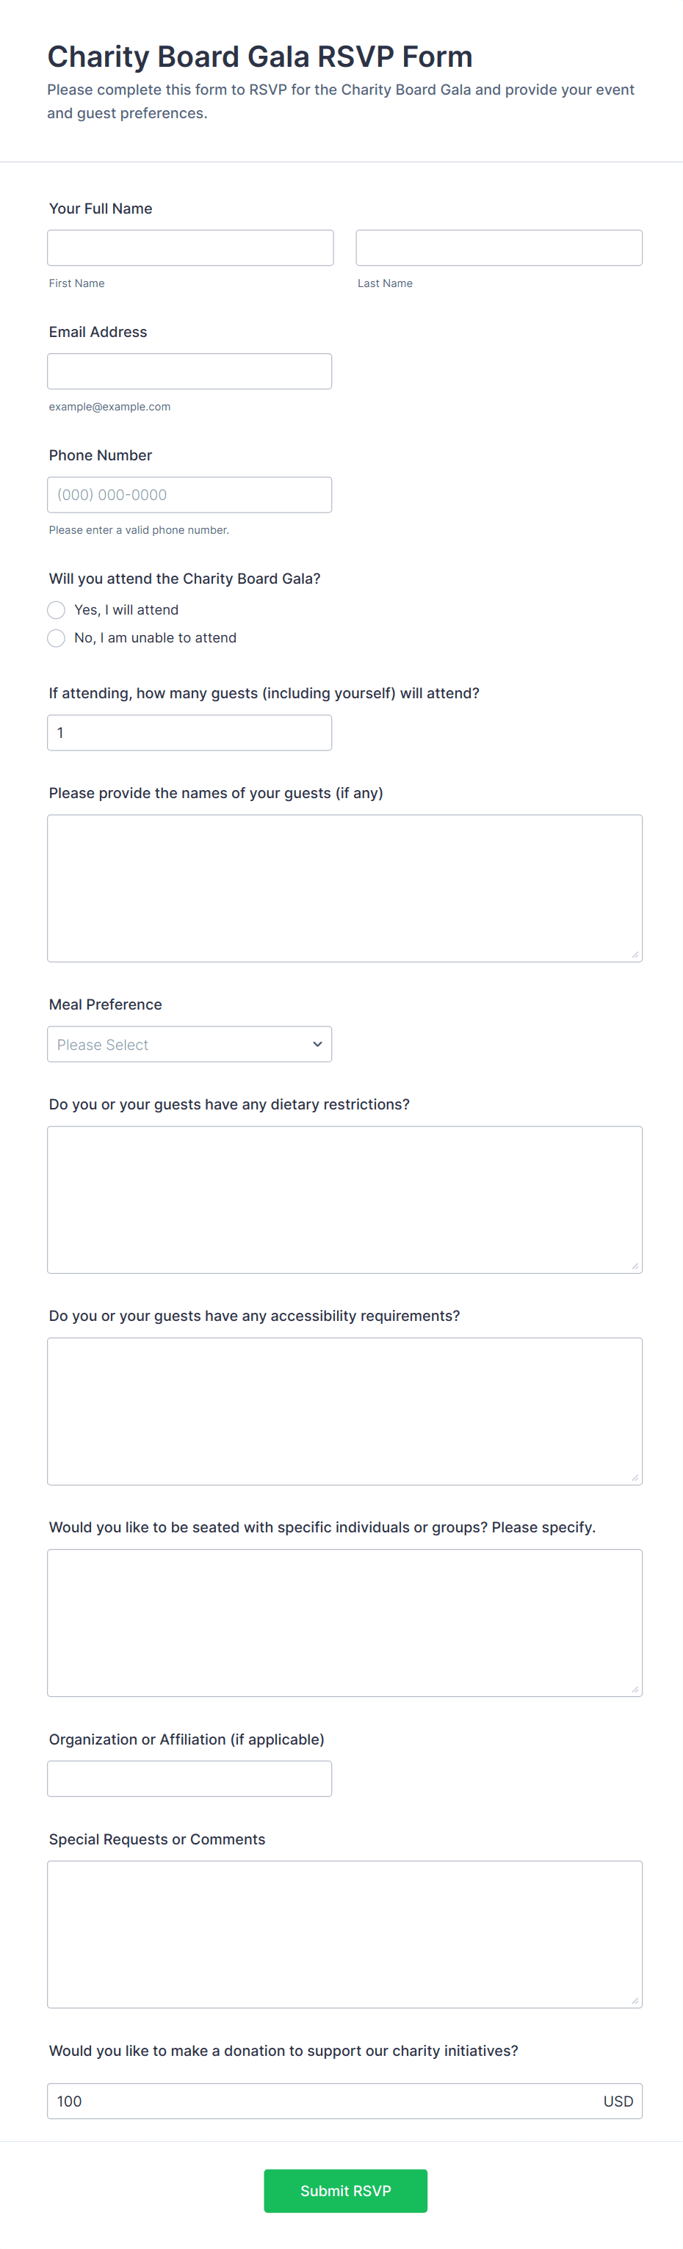The width and height of the screenshot is (683, 2249).
Task: Click the Phone Number input field
Action: [189, 494]
